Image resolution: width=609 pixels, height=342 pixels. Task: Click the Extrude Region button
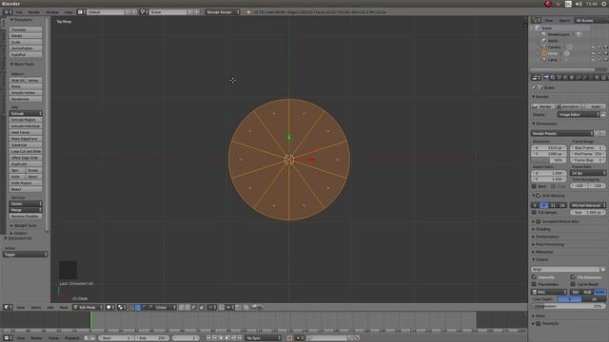tap(26, 120)
